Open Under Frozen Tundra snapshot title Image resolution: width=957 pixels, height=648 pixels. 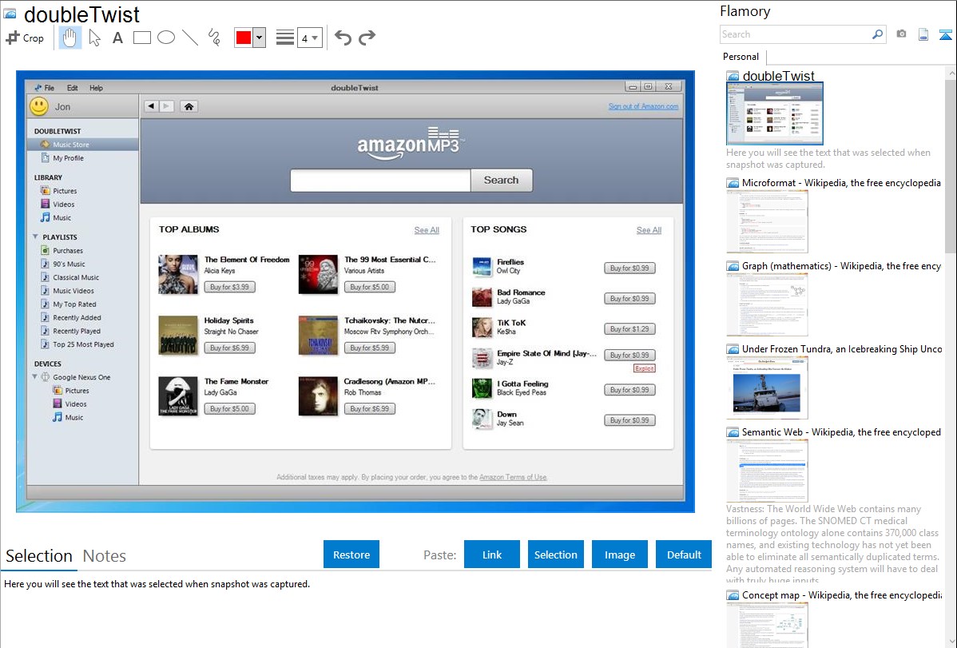842,349
